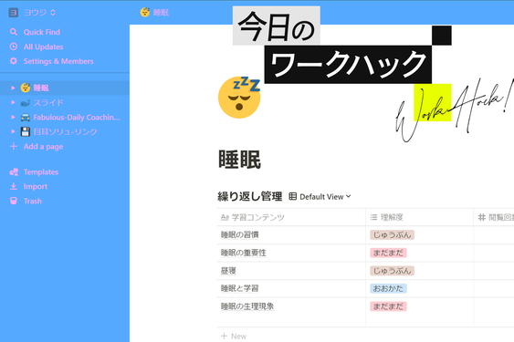514x342 pixels.
Task: Click the floppy disk icon of 目耳ソリュ-リンク
Action: coord(26,131)
